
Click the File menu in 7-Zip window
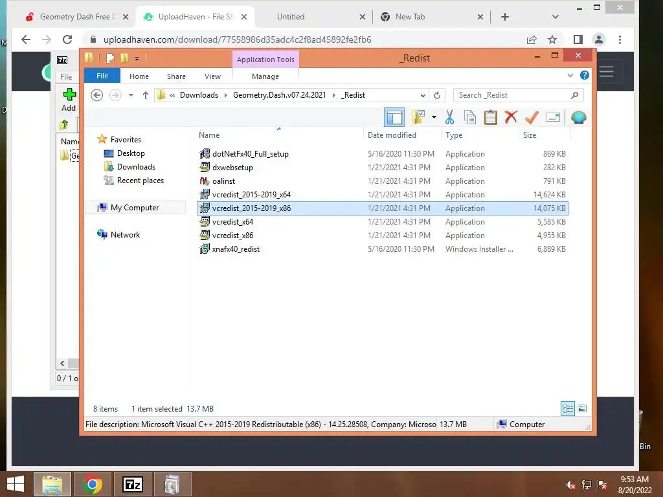point(66,76)
